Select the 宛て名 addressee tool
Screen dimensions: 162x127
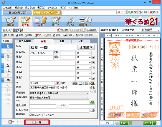pyautogui.click(x=26, y=21)
